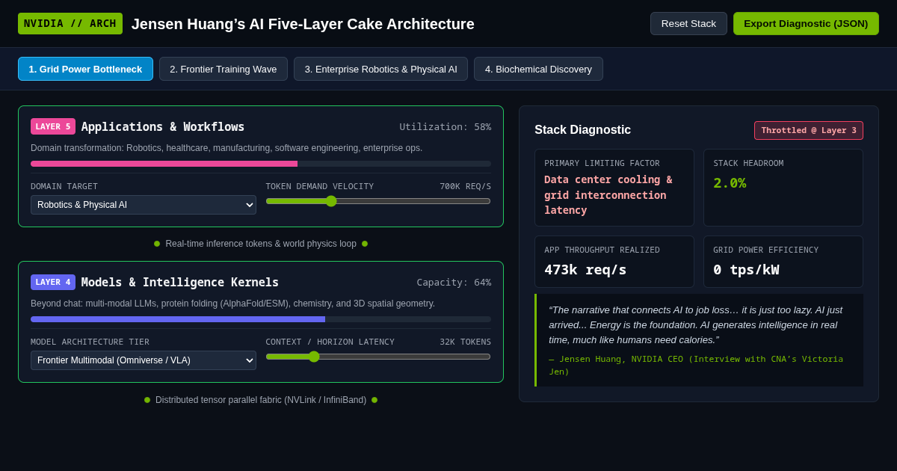Click the NVIDIA // ARCH logo badge
This screenshot has height=471, width=897.
point(70,23)
